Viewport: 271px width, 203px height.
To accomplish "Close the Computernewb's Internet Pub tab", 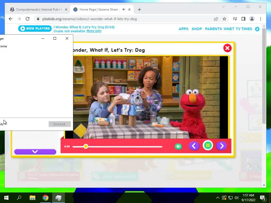I will point(66,10).
